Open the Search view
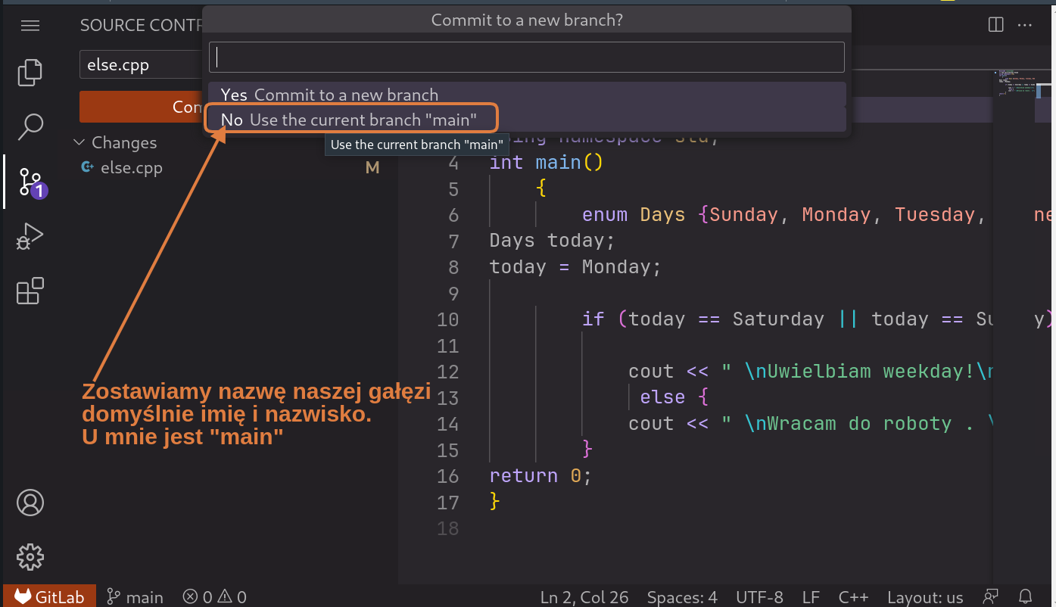 point(30,126)
